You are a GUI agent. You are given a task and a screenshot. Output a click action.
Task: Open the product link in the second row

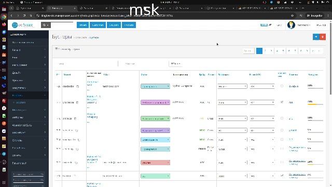(x=94, y=99)
